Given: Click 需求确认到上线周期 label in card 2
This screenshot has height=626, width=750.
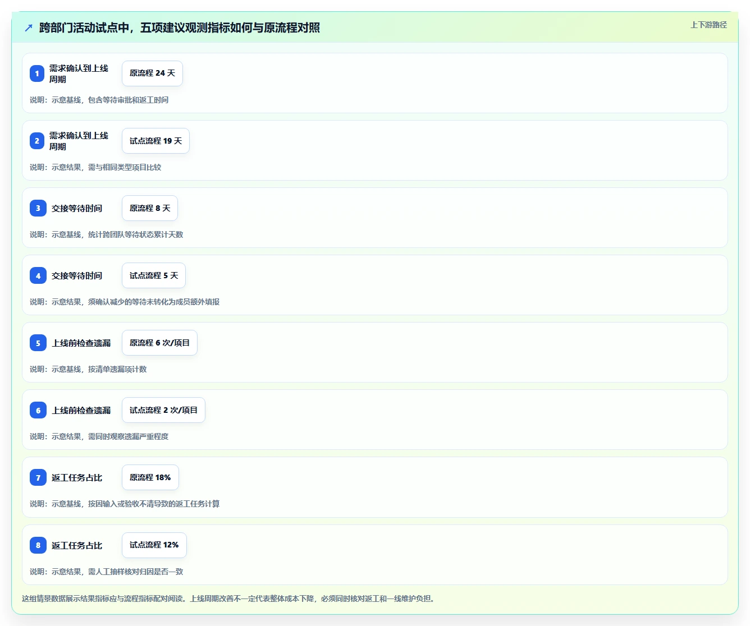Looking at the screenshot, I should click(x=79, y=141).
